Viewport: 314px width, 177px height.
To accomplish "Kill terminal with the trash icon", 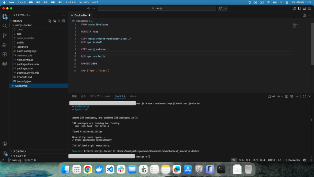I will pos(292,96).
